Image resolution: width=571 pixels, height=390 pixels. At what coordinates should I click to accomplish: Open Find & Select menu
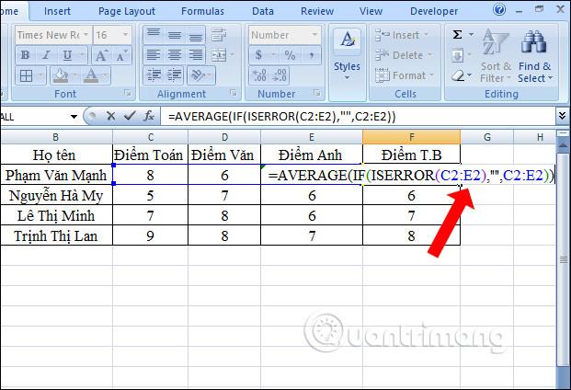point(534,56)
